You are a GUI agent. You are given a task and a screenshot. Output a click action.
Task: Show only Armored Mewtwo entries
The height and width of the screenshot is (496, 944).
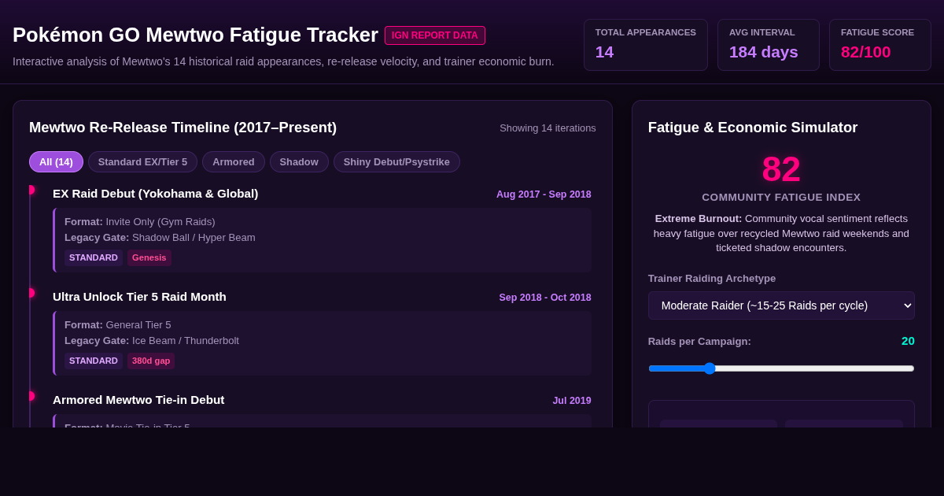coord(234,161)
